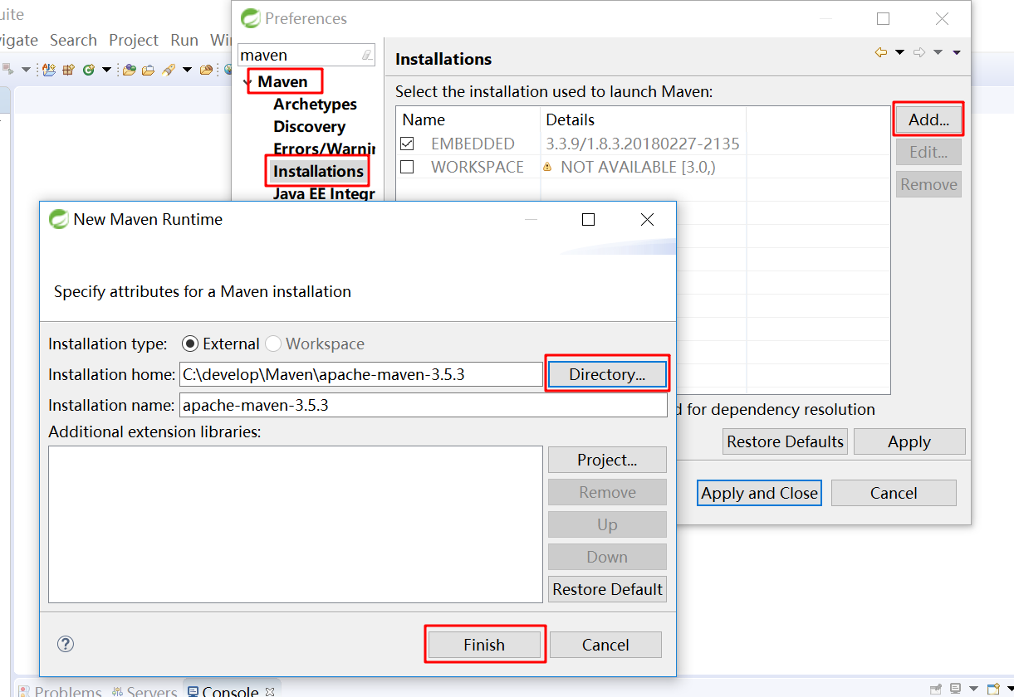The height and width of the screenshot is (697, 1014).
Task: Click the Directory... button
Action: 607,374
